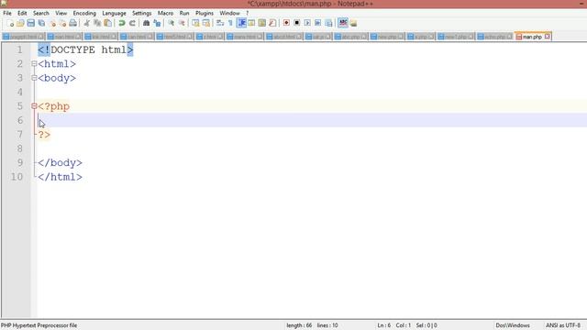Open the Run menu

point(184,13)
